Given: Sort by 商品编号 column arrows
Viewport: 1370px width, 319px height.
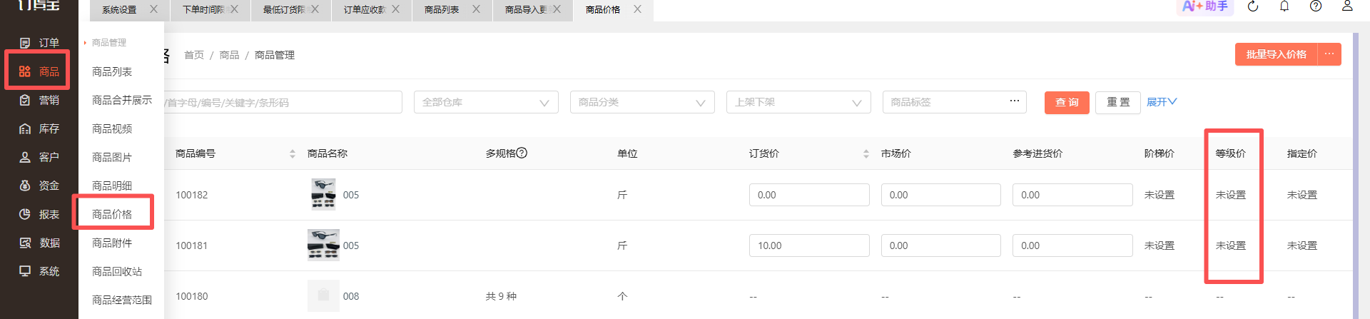Looking at the screenshot, I should [x=293, y=154].
